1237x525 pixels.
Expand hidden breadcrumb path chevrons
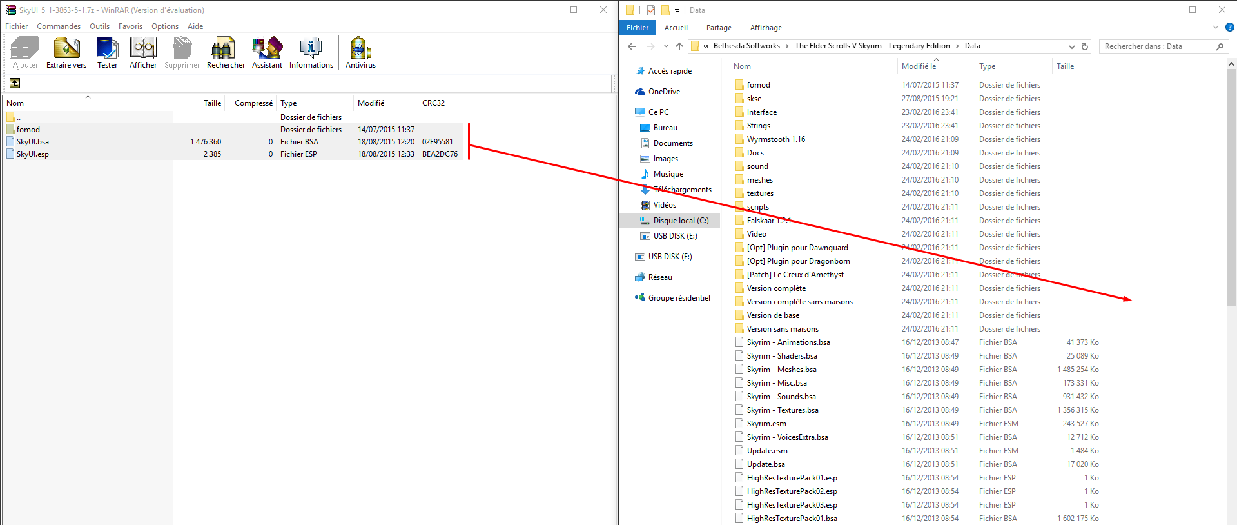pos(706,46)
